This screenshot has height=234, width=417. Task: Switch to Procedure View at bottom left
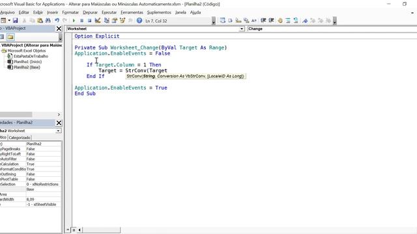tap(68, 229)
